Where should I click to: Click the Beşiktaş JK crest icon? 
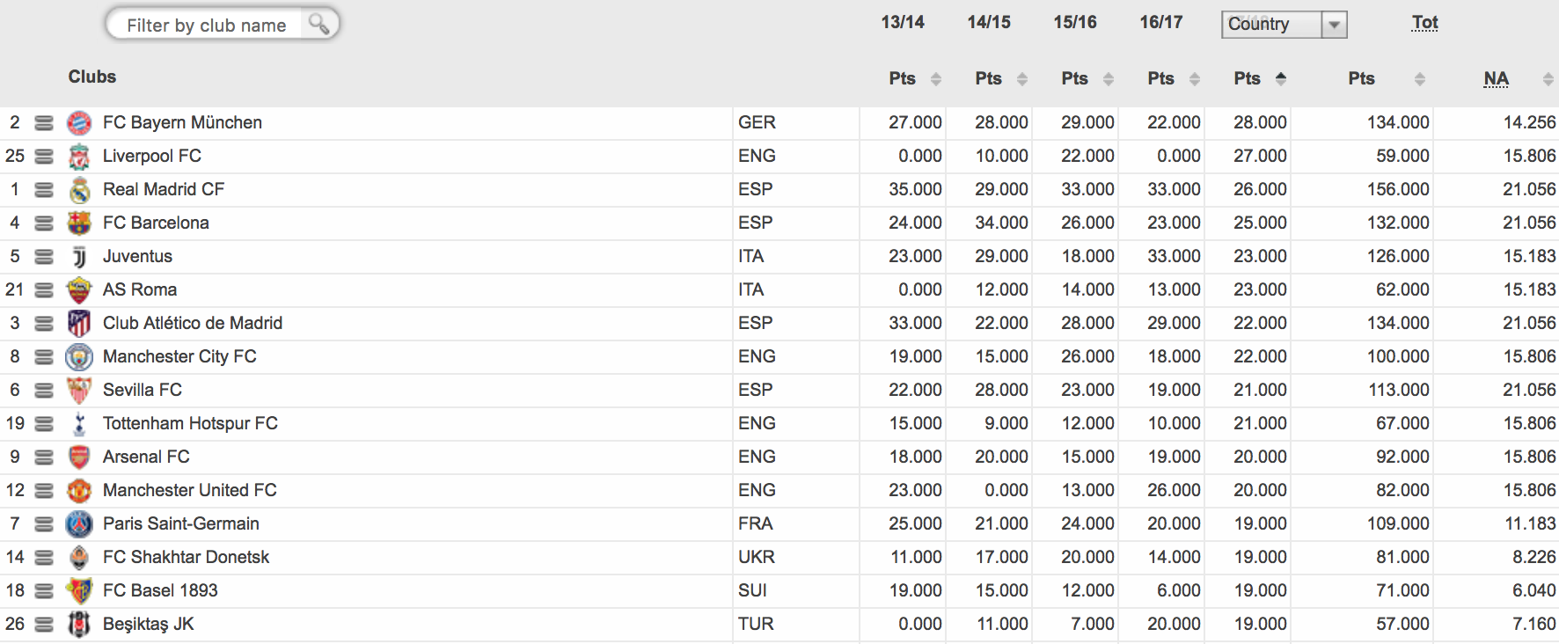tap(79, 625)
